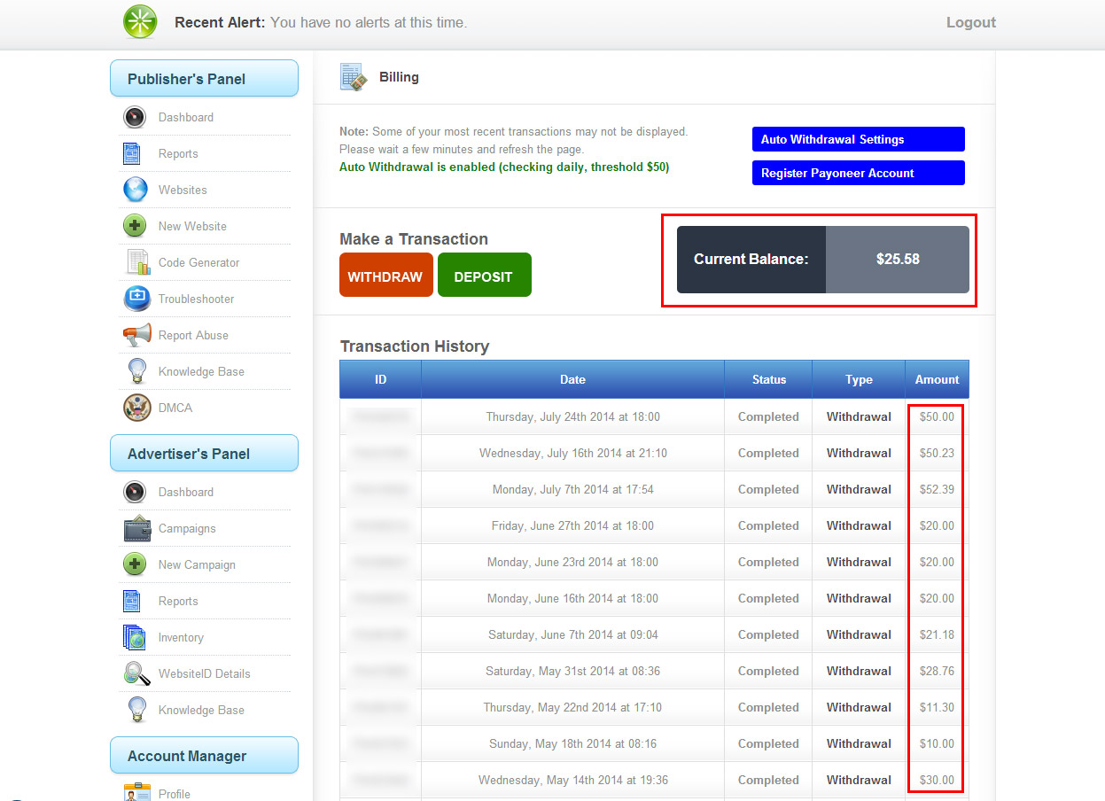Click the Account Manager section header
Viewport: 1105px width, 801px height.
(204, 755)
